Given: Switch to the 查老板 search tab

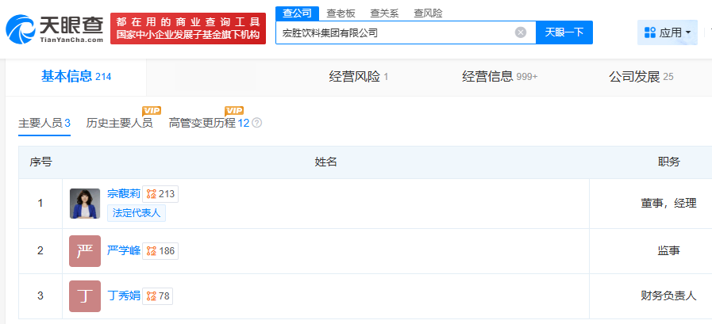Looking at the screenshot, I should pos(341,13).
